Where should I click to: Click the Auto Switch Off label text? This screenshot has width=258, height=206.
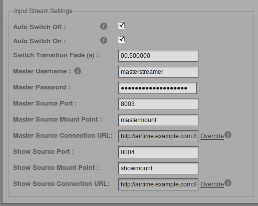[40, 27]
